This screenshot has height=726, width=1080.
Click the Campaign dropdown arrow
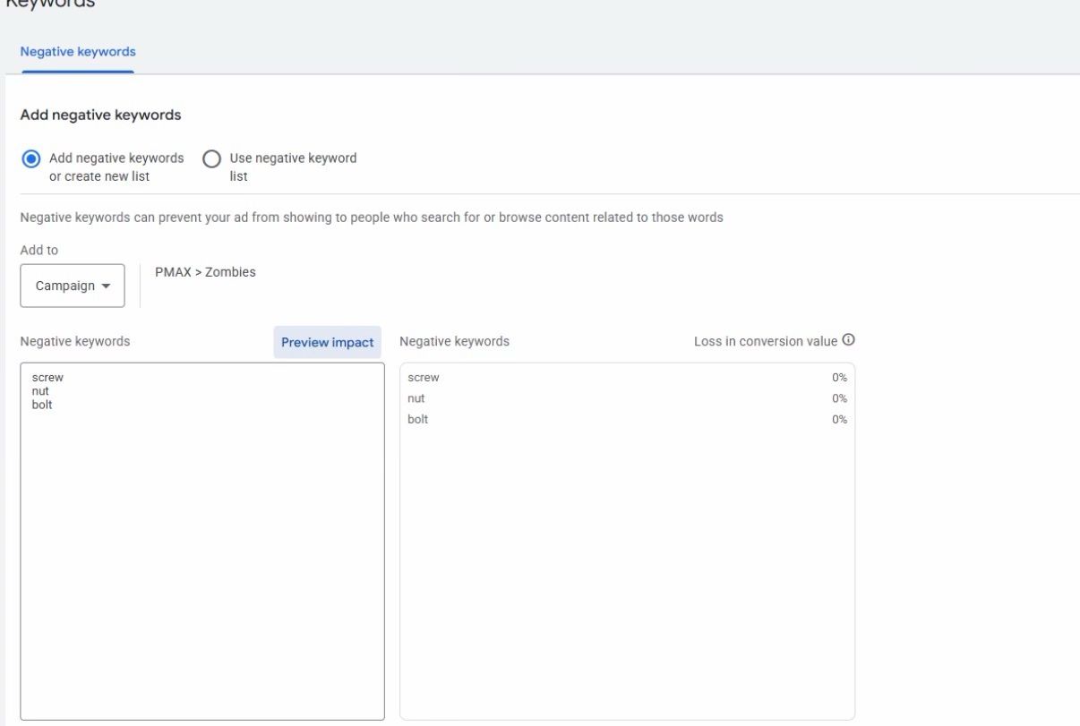(x=107, y=286)
